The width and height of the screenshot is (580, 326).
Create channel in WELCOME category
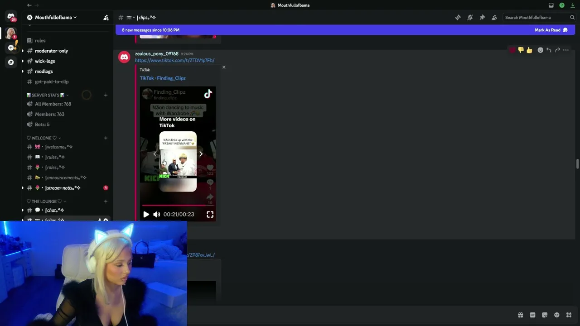(x=106, y=138)
